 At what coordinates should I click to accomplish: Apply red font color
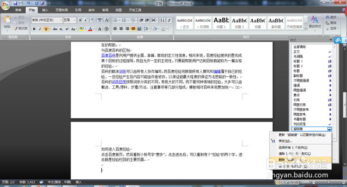[90, 29]
